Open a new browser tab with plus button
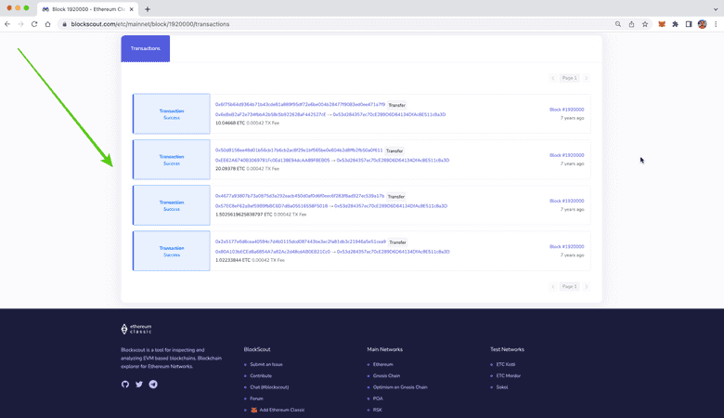 coord(147,8)
